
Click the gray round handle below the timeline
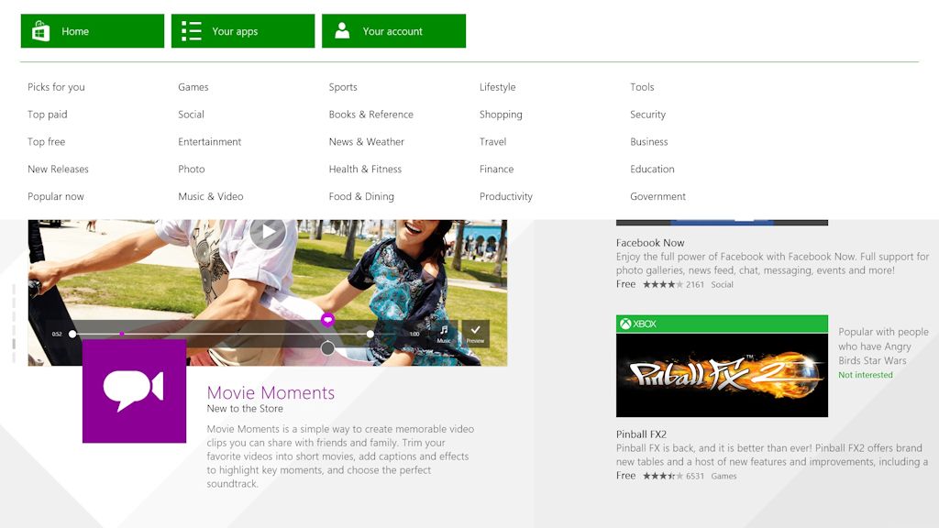[327, 347]
